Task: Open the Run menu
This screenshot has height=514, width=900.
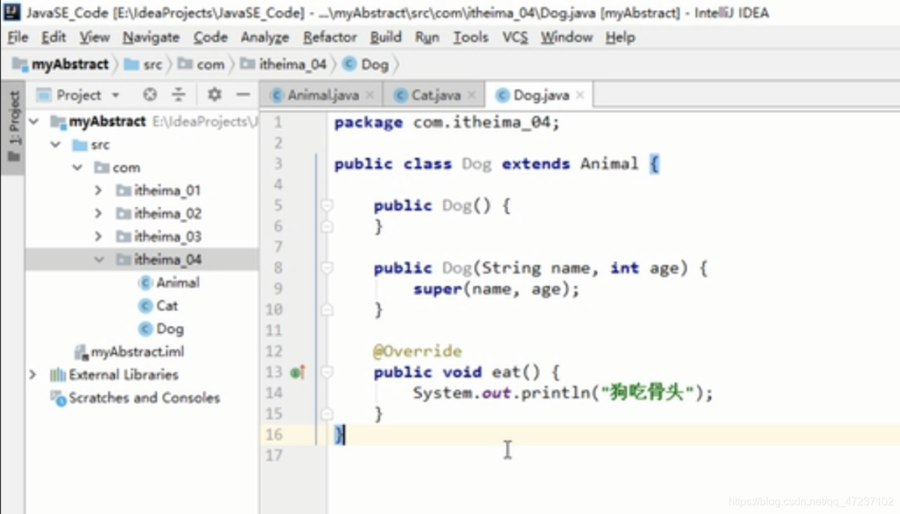Action: 427,38
